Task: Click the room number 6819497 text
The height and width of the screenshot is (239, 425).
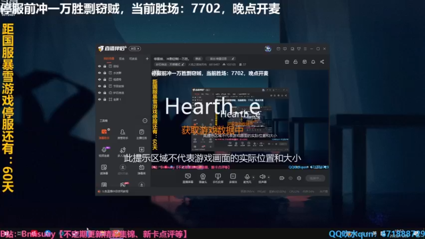Action: click(x=214, y=64)
